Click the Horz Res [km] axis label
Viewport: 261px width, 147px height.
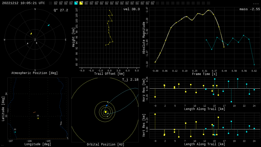[144, 90]
